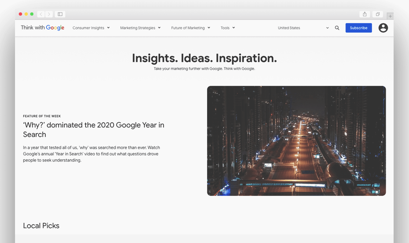409x243 pixels.
Task: Click the share icon in browser toolbar
Action: coord(365,14)
